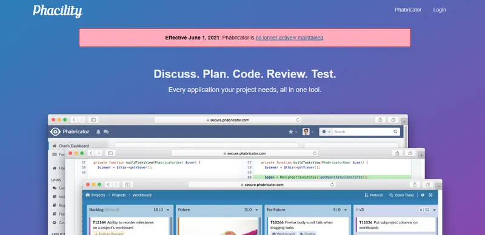This screenshot has width=485, height=235.
Task: Go forward in the dashboard browser window
Action: coord(81,120)
